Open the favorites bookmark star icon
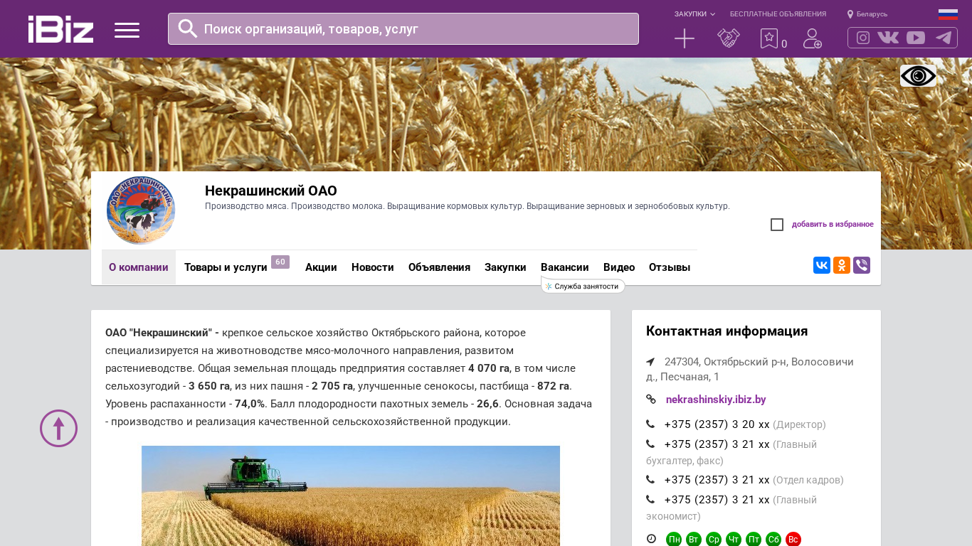Viewport: 972px width, 546px height. [769, 38]
